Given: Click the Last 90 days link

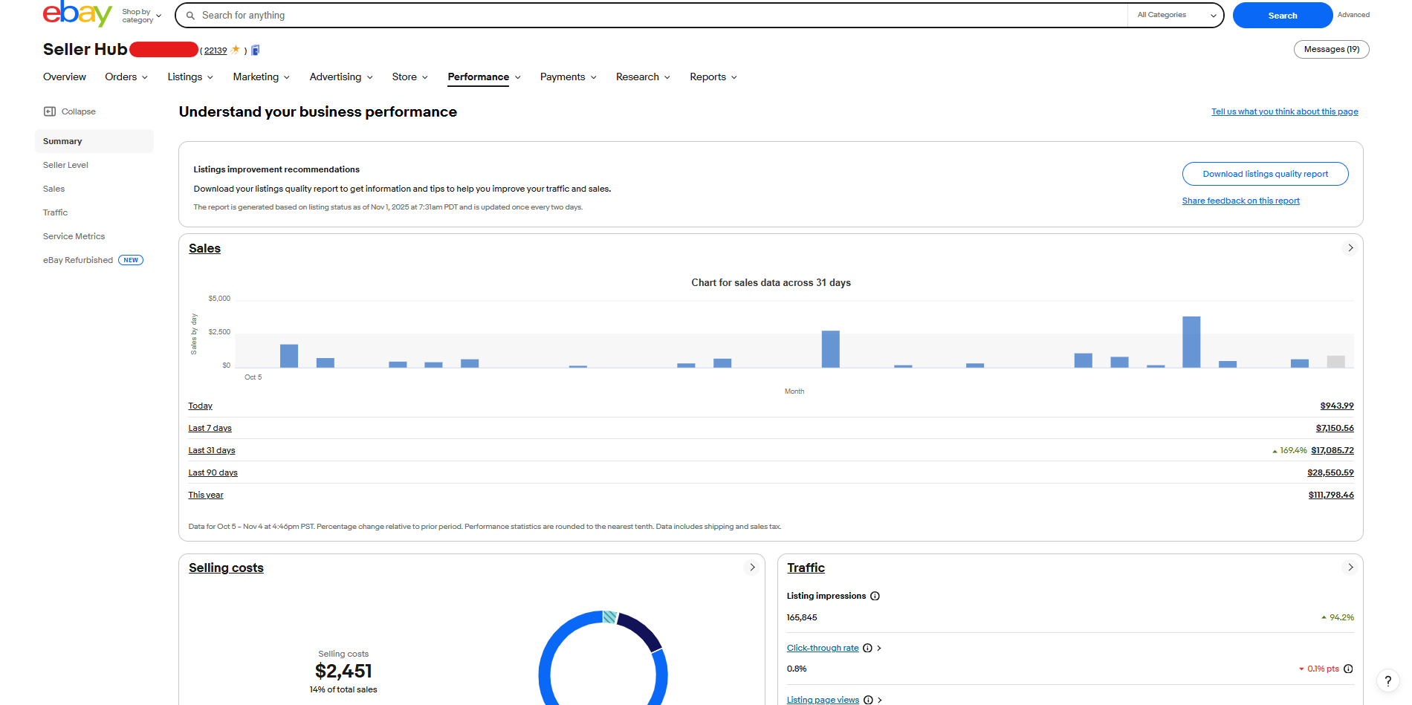Looking at the screenshot, I should point(213,472).
